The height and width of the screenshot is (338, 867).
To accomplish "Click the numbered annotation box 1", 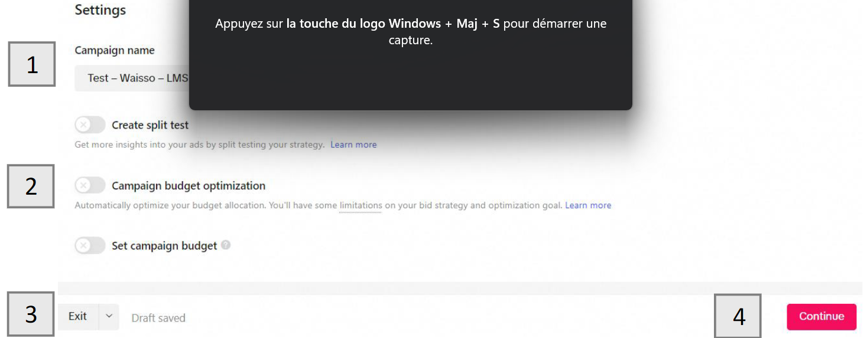I will [32, 64].
